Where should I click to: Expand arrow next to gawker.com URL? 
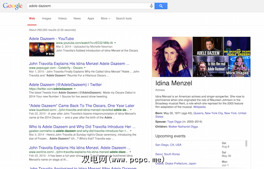(130, 131)
